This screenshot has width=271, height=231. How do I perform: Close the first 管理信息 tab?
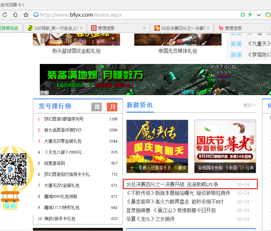click(x=144, y=28)
